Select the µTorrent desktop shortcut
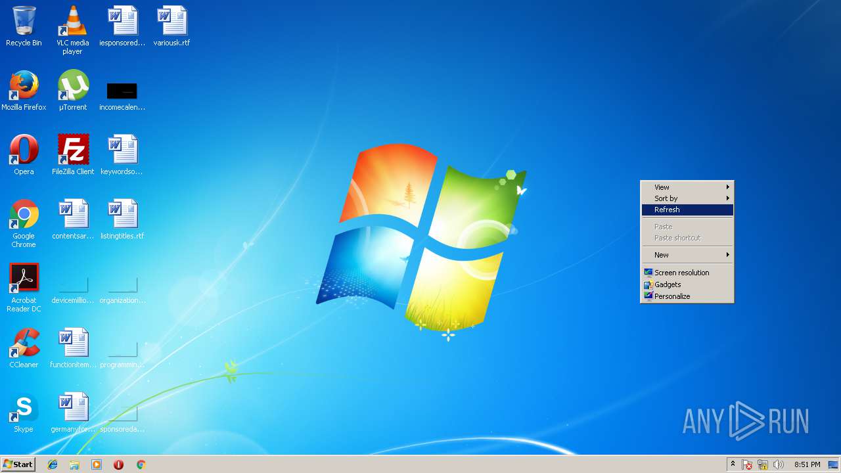Viewport: 841px width, 473px height. click(x=73, y=91)
